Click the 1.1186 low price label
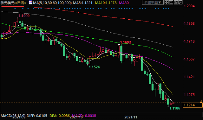This screenshot has width=203, height=120. point(175,108)
